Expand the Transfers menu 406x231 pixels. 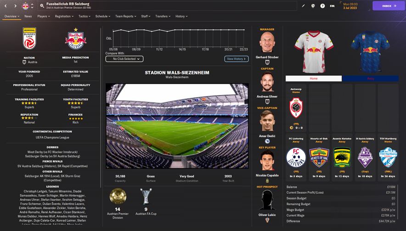coord(163,16)
